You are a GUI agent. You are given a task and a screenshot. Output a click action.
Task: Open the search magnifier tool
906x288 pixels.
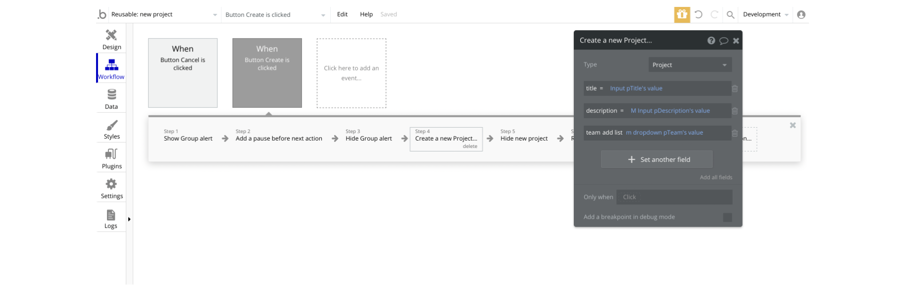coord(730,15)
